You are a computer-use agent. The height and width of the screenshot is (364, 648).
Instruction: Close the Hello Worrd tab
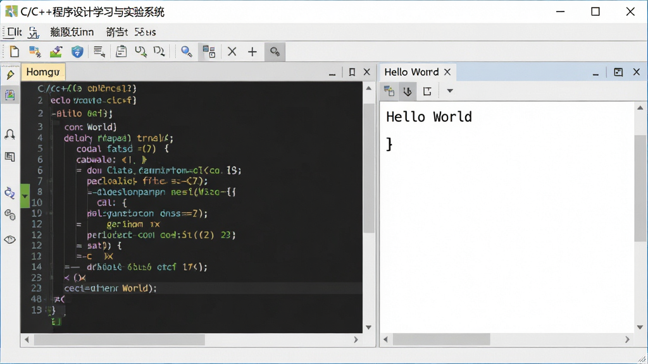(447, 72)
